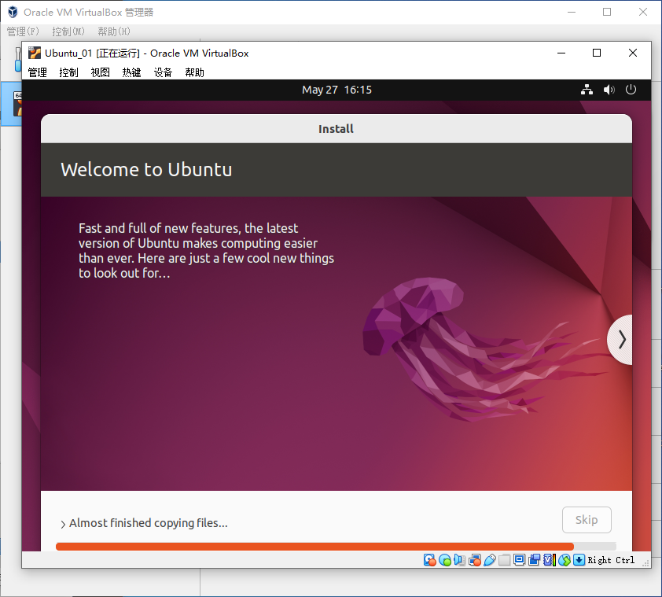662x597 pixels.
Task: Open the 帮助 menu in Ubuntu_01 window
Action: 194,72
